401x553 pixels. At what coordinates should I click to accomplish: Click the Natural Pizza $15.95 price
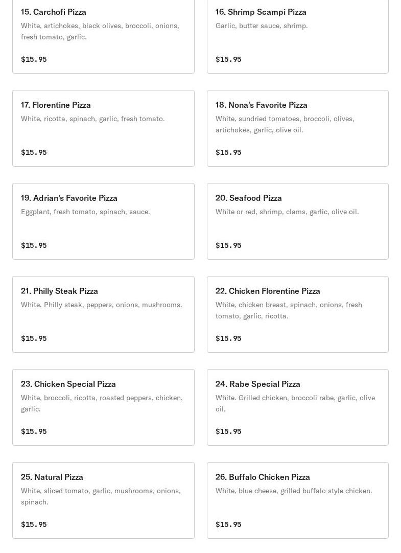point(34,524)
